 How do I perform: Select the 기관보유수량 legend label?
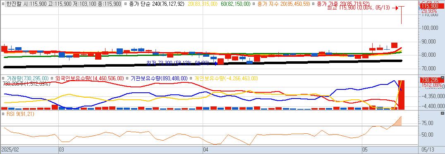click(159, 78)
